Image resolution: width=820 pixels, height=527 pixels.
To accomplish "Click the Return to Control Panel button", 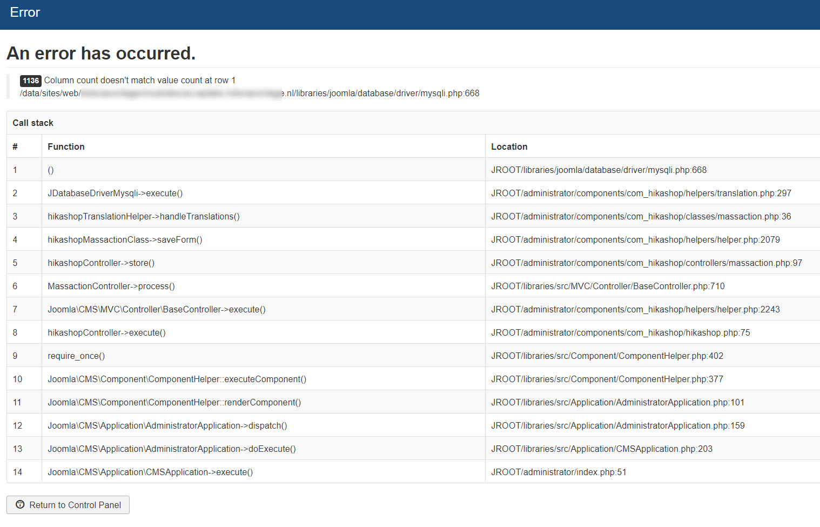I will click(x=68, y=505).
